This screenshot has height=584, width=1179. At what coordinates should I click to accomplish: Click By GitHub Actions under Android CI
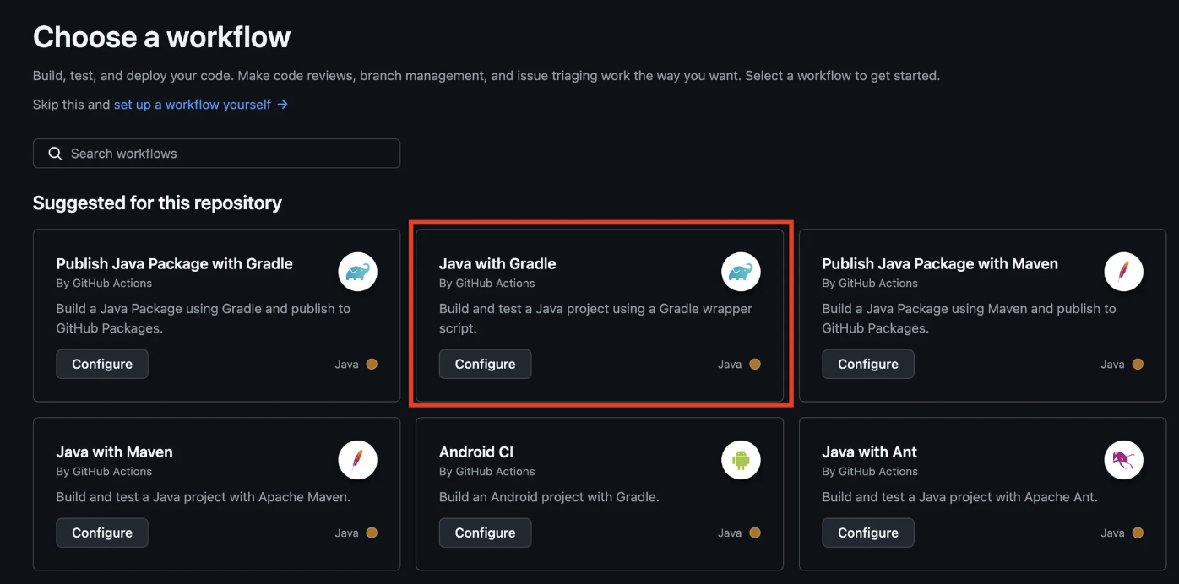pos(487,471)
